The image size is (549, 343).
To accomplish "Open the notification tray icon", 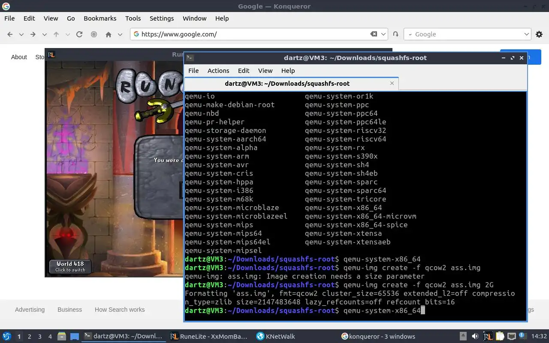I will tap(522, 336).
